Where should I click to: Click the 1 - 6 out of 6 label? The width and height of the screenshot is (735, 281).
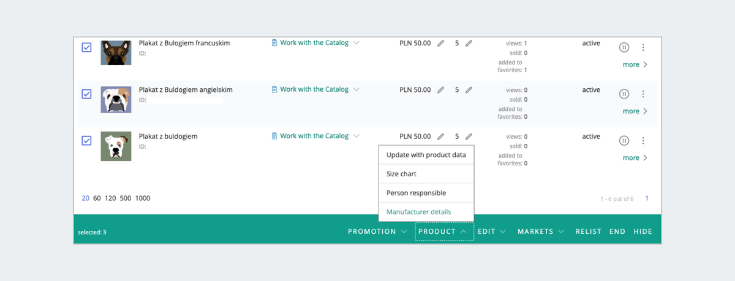point(617,199)
